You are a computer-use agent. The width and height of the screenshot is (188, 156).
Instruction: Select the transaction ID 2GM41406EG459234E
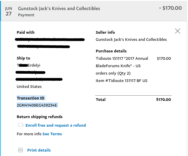click(x=37, y=105)
